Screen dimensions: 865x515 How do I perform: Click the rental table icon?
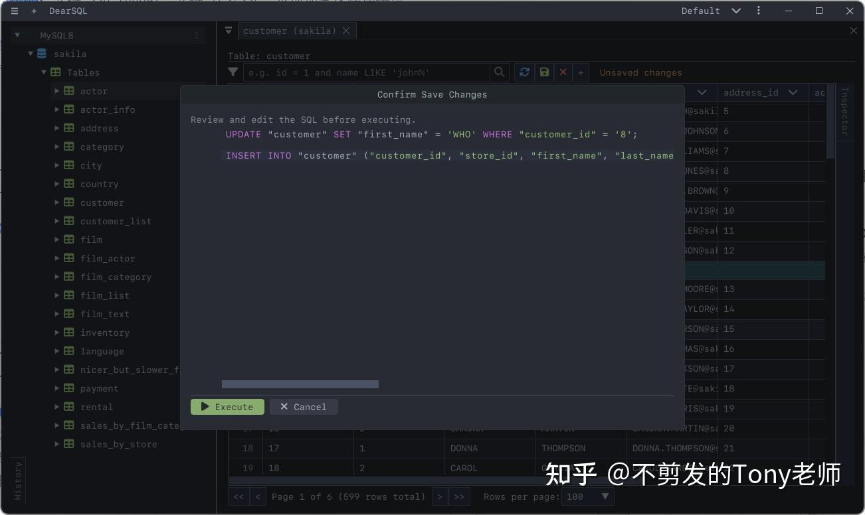pyautogui.click(x=68, y=407)
